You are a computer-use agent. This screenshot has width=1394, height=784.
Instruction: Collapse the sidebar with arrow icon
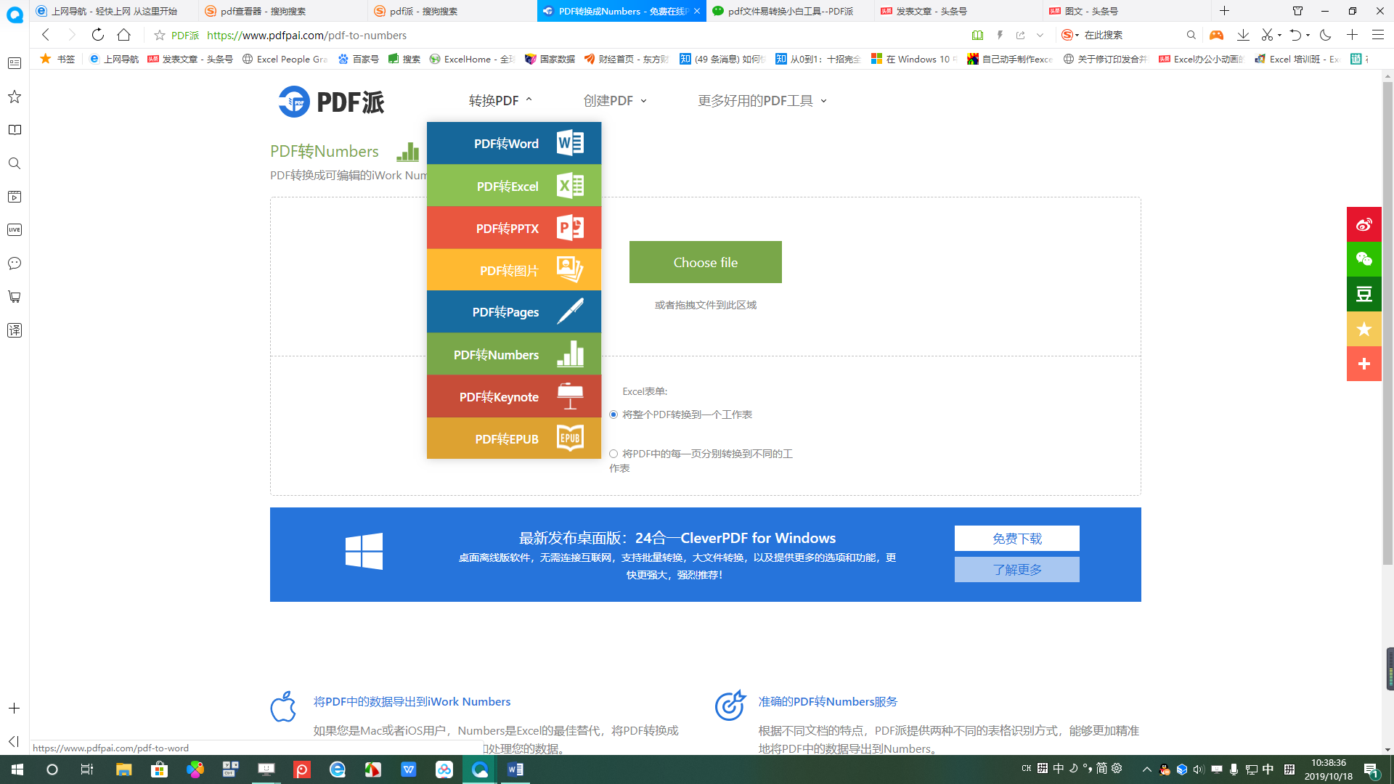[14, 741]
